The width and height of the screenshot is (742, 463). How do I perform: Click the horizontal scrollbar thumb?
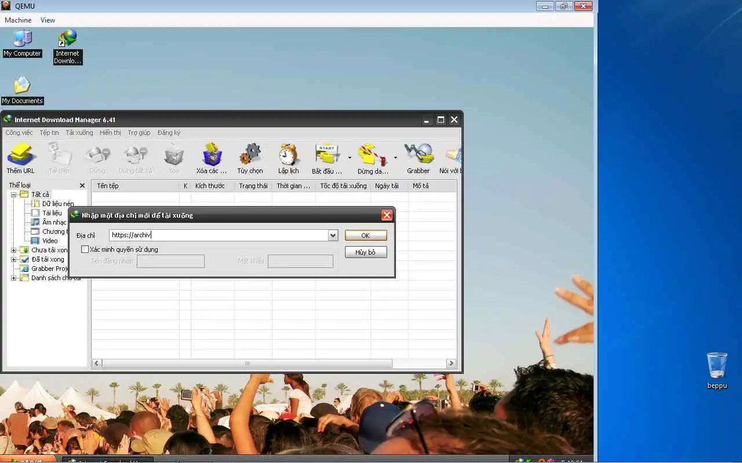[x=247, y=363]
